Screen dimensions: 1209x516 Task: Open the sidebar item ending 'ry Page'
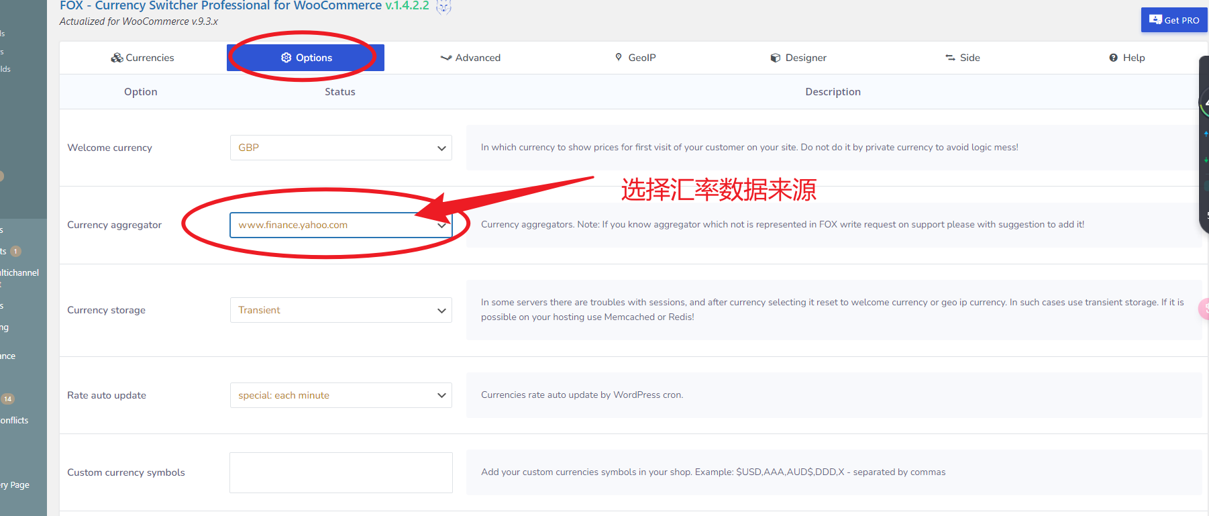point(15,484)
